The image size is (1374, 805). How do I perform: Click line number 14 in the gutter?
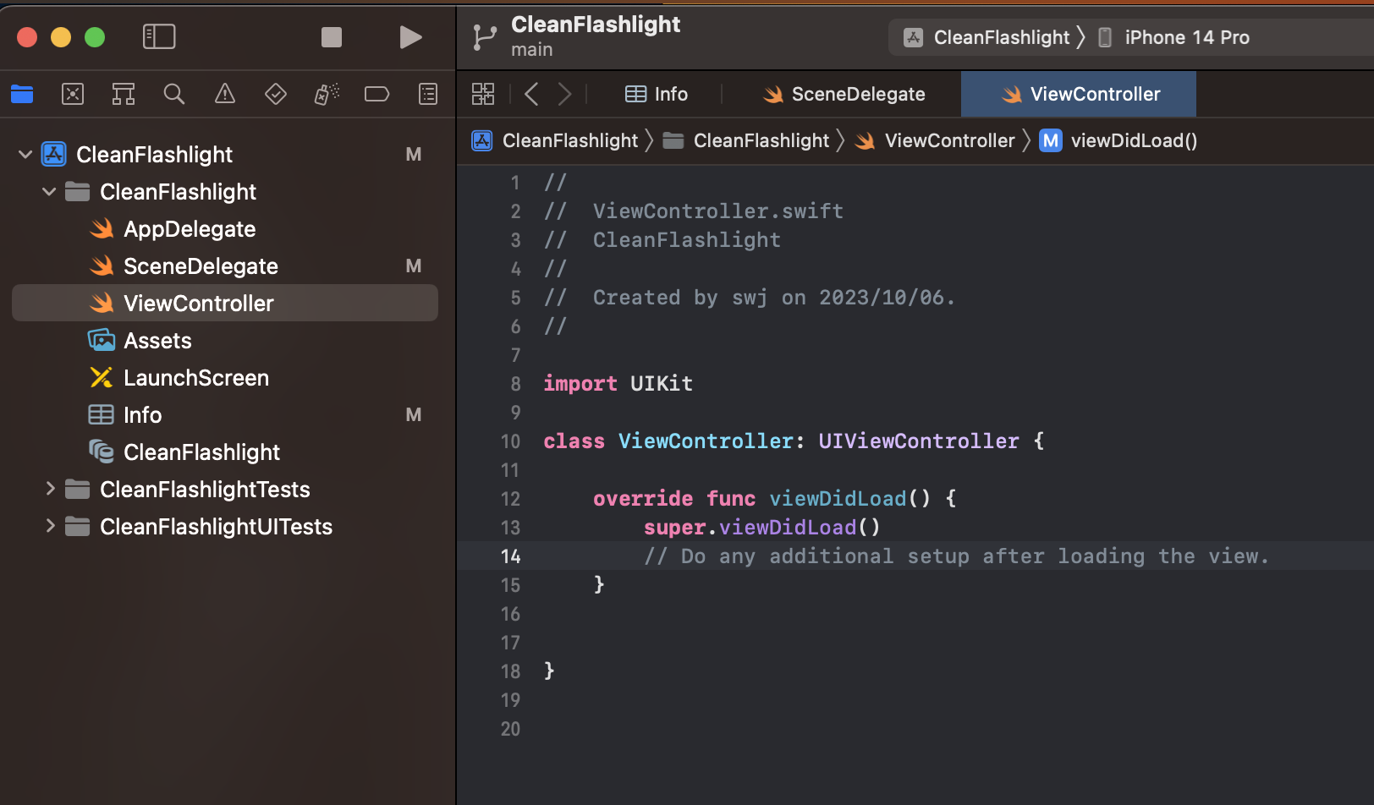click(511, 556)
